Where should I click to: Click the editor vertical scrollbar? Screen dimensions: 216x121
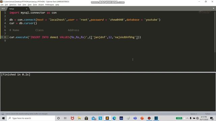[x=215, y=32]
